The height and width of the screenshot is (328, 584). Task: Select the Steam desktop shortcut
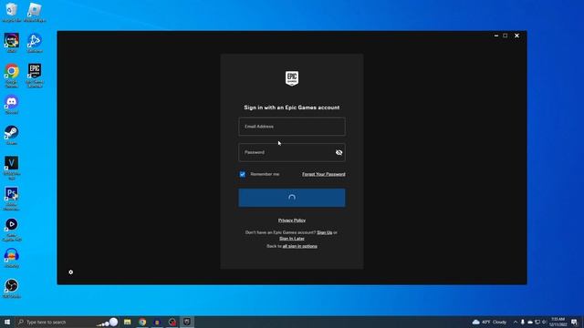click(12, 136)
